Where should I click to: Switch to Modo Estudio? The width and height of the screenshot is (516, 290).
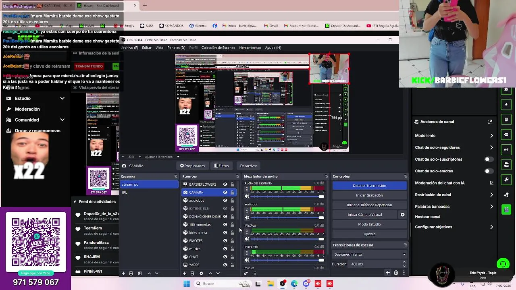coord(369,224)
